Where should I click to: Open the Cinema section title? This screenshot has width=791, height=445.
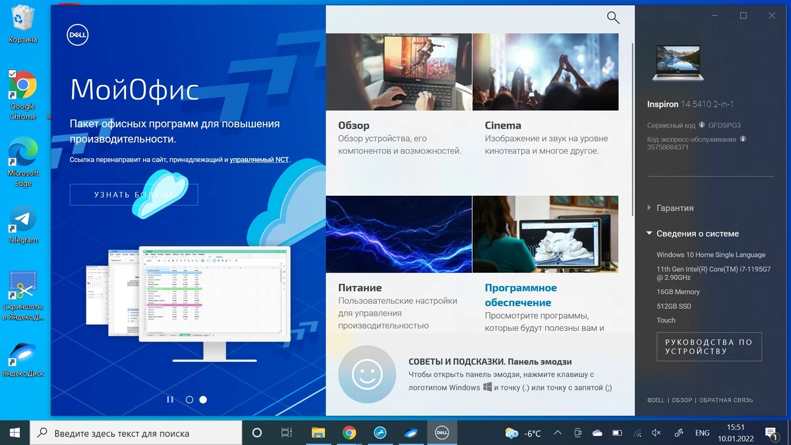[x=503, y=125]
